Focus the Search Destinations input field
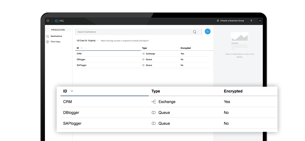The width and height of the screenshot is (305, 141). pyautogui.click(x=133, y=32)
